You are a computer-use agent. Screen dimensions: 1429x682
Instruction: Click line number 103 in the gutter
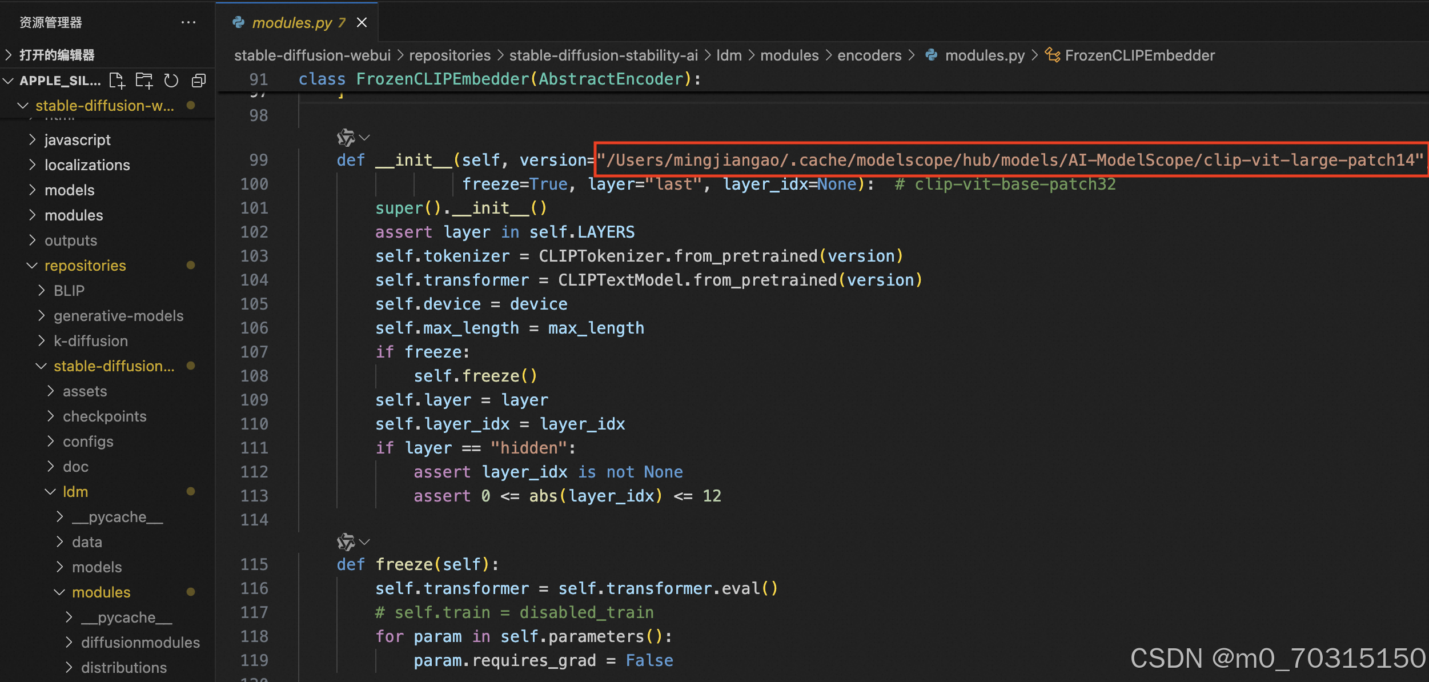click(254, 256)
